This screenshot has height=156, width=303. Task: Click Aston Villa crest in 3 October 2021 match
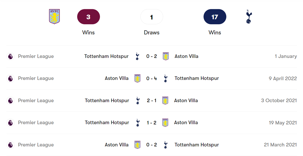(x=165, y=101)
